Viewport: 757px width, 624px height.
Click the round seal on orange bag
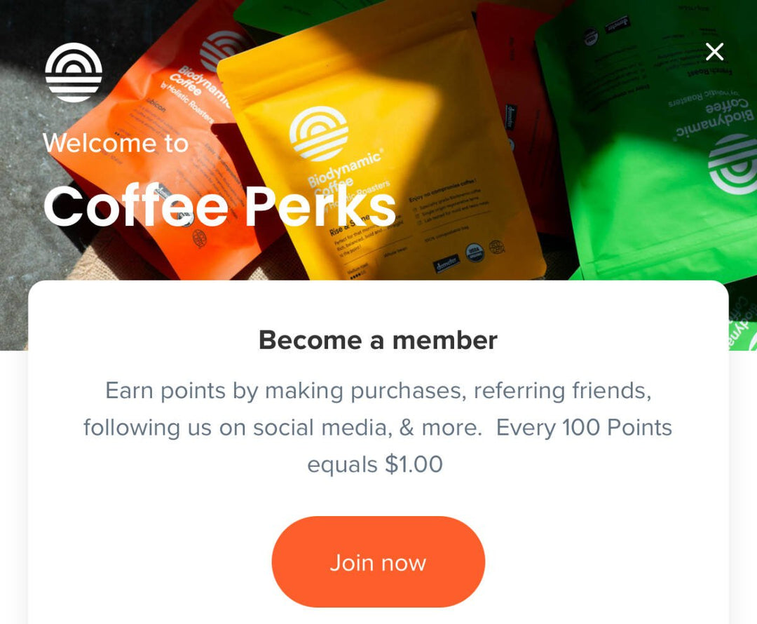(199, 238)
